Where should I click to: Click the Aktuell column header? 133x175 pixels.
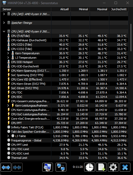(x=61, y=9)
